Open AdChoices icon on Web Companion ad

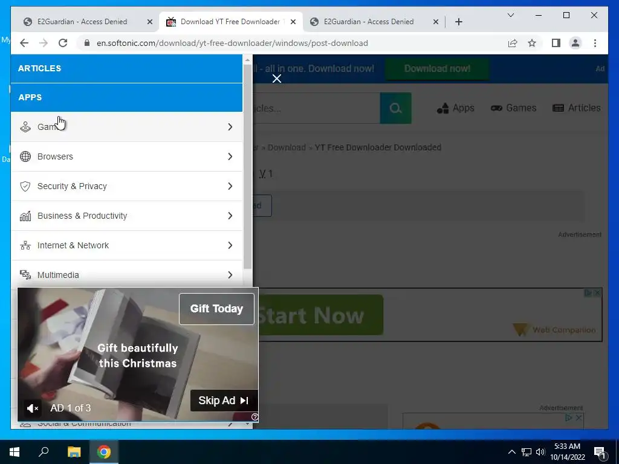(588, 293)
